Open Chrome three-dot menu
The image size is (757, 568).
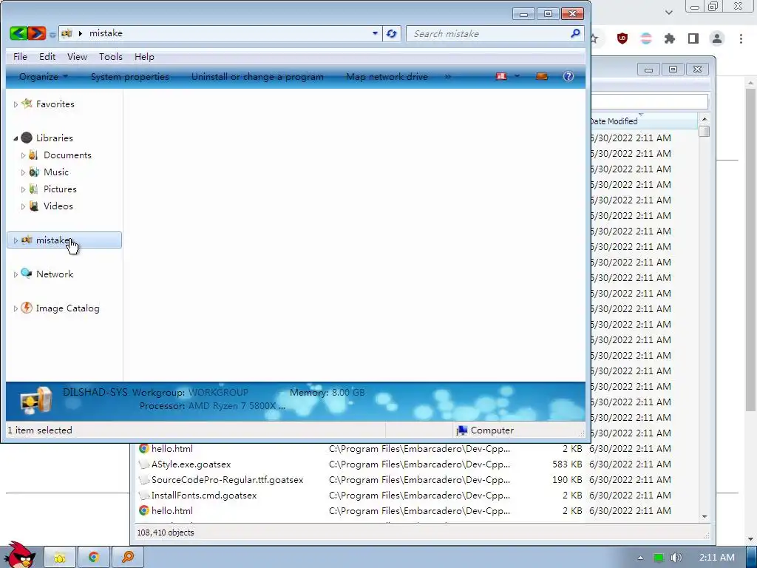pyautogui.click(x=741, y=38)
